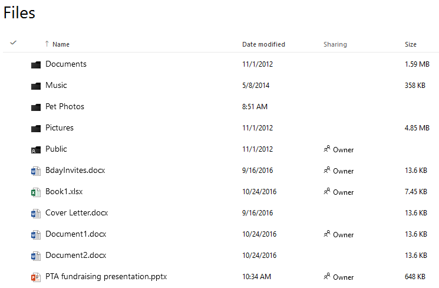This screenshot has height=288, width=439.
Task: Sort by the Date modified column header
Action: point(263,44)
